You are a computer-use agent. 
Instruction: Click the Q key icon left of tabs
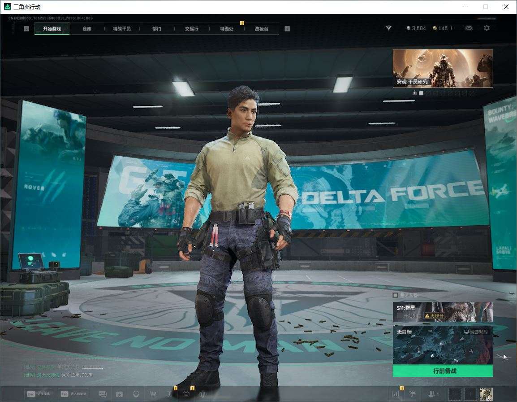click(x=26, y=29)
